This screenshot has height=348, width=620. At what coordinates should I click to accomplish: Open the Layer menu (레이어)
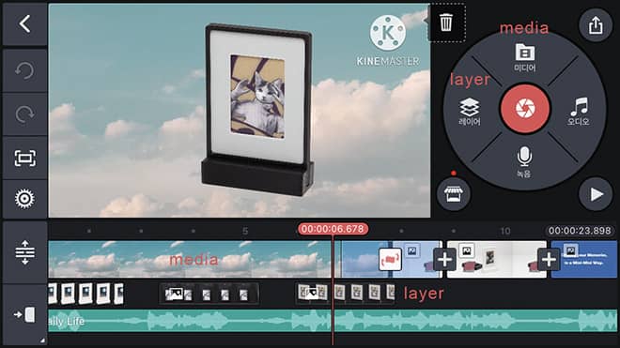click(470, 112)
